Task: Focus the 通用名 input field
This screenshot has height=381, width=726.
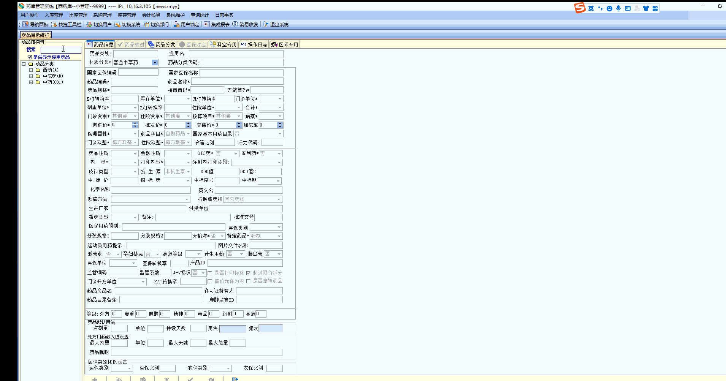Action: [236, 54]
